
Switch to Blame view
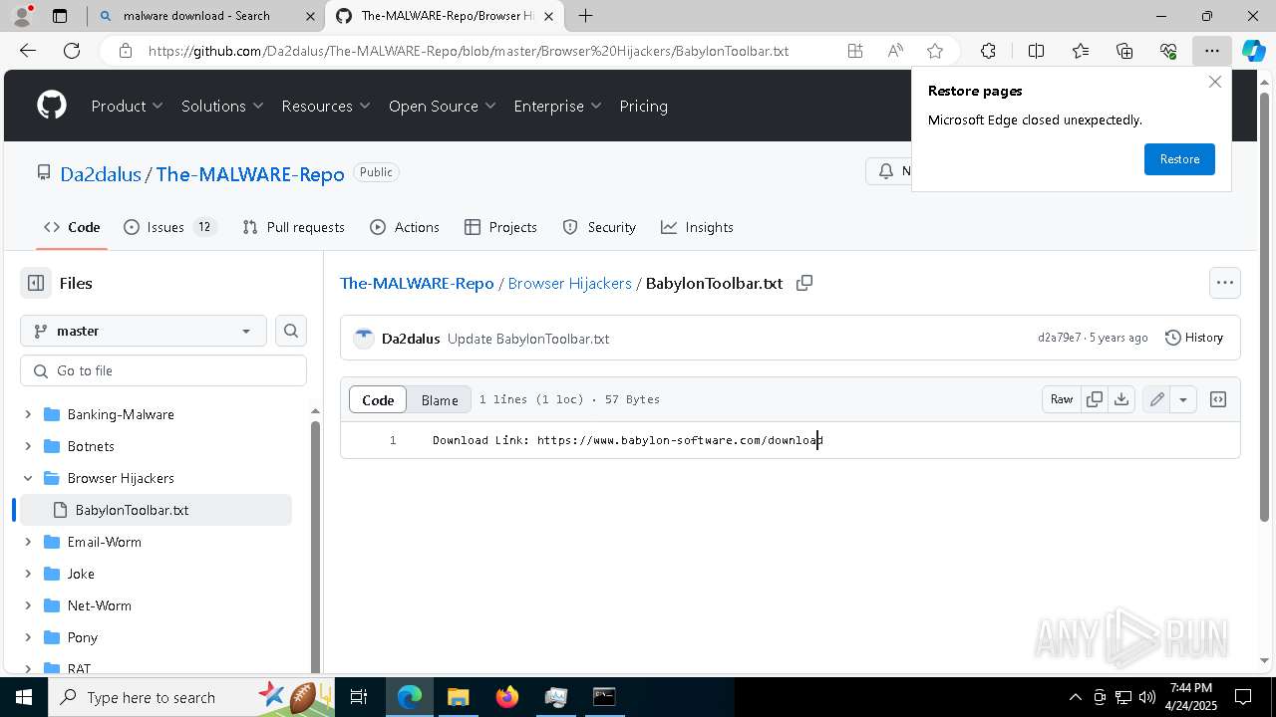[440, 399]
